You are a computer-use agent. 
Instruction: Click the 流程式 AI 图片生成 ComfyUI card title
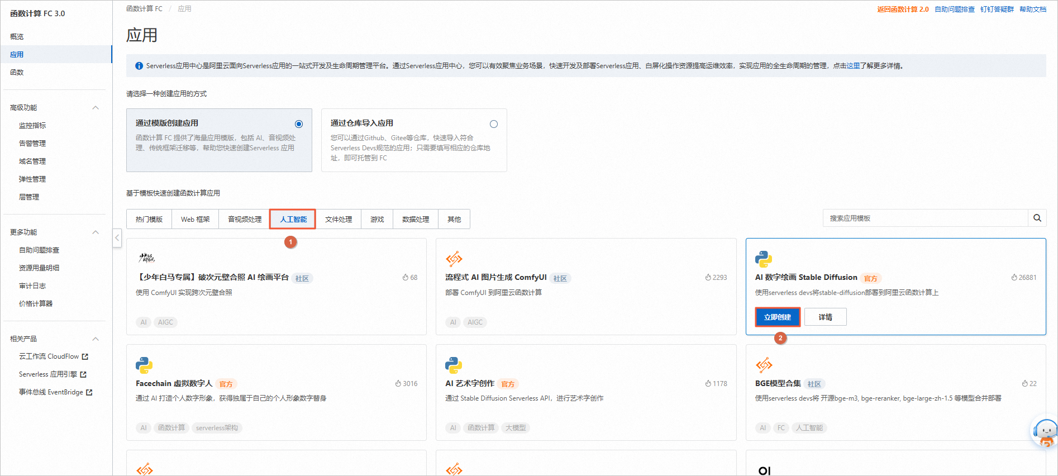tap(496, 277)
